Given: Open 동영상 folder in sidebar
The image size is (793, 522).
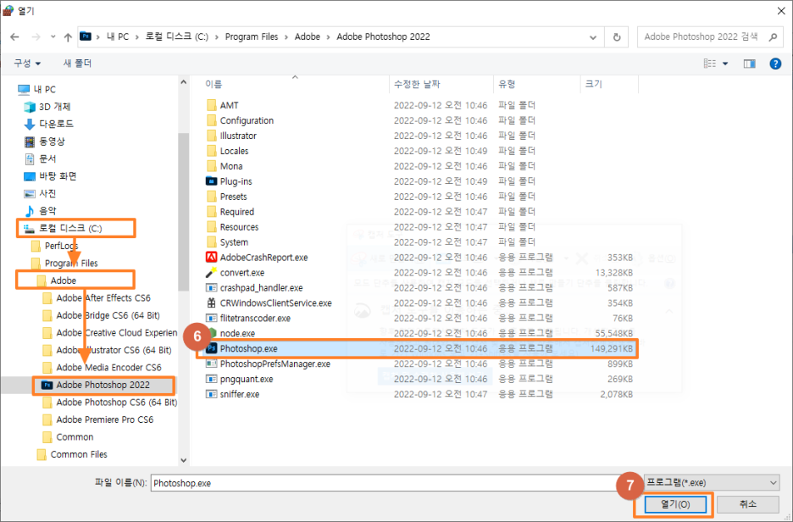Looking at the screenshot, I should [x=45, y=142].
